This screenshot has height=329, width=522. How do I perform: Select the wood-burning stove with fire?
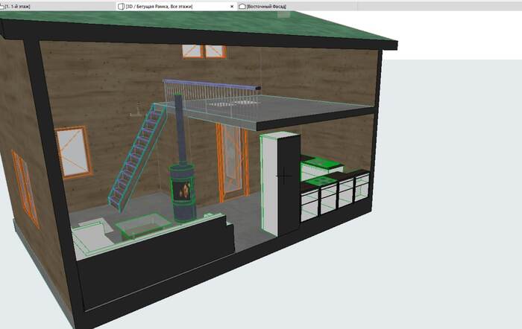[182, 191]
